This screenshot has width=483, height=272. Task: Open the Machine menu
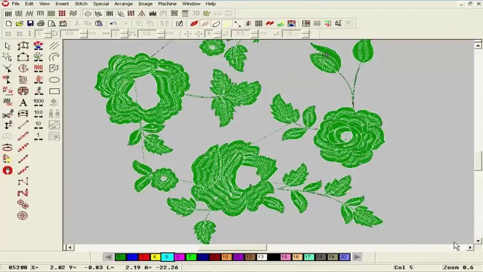click(167, 4)
